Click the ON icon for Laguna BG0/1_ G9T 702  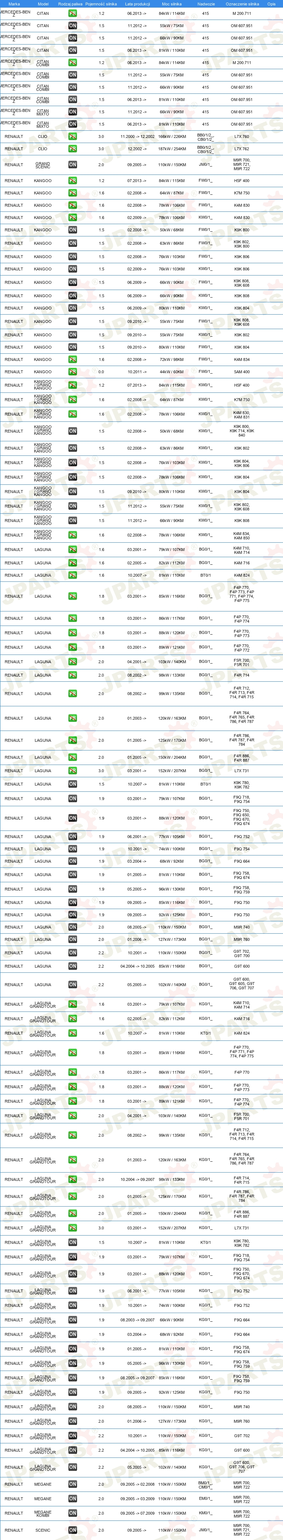tap(72, 953)
